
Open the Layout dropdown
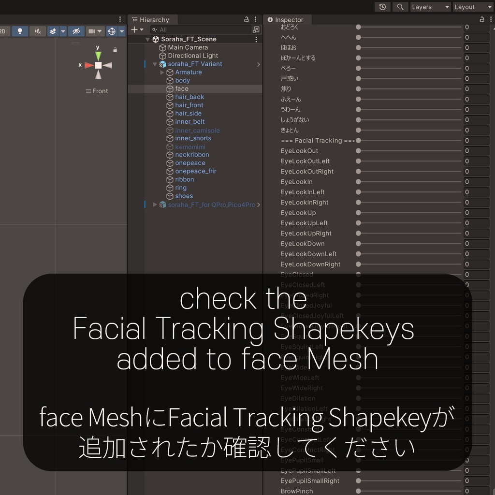click(473, 7)
